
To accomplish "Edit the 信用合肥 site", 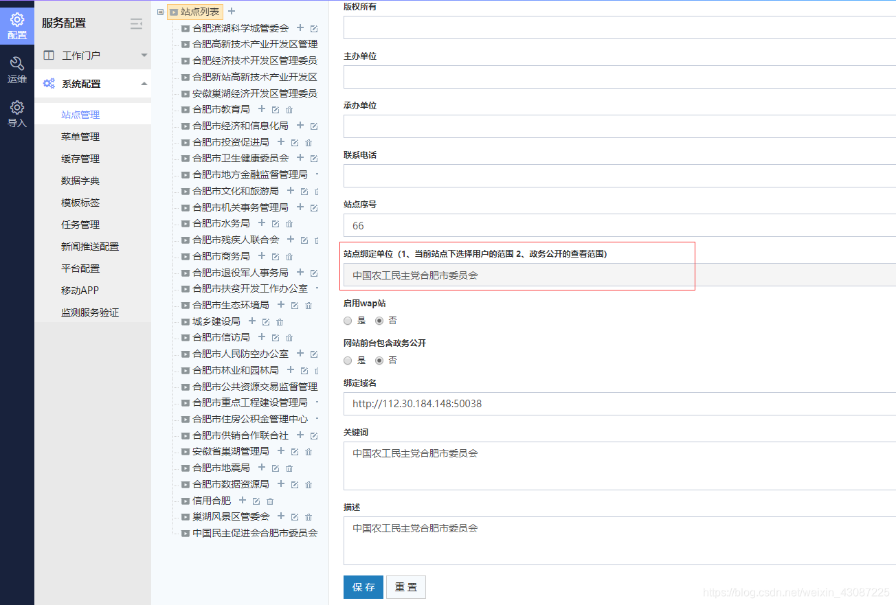I will pos(256,501).
